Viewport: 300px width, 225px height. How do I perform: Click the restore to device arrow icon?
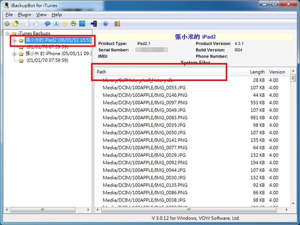coord(94,23)
